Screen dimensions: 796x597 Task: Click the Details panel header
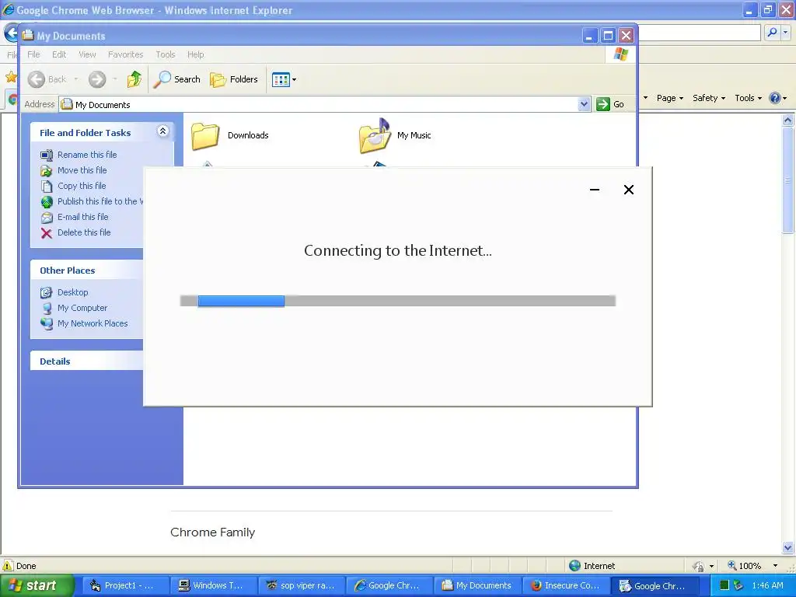(86, 361)
